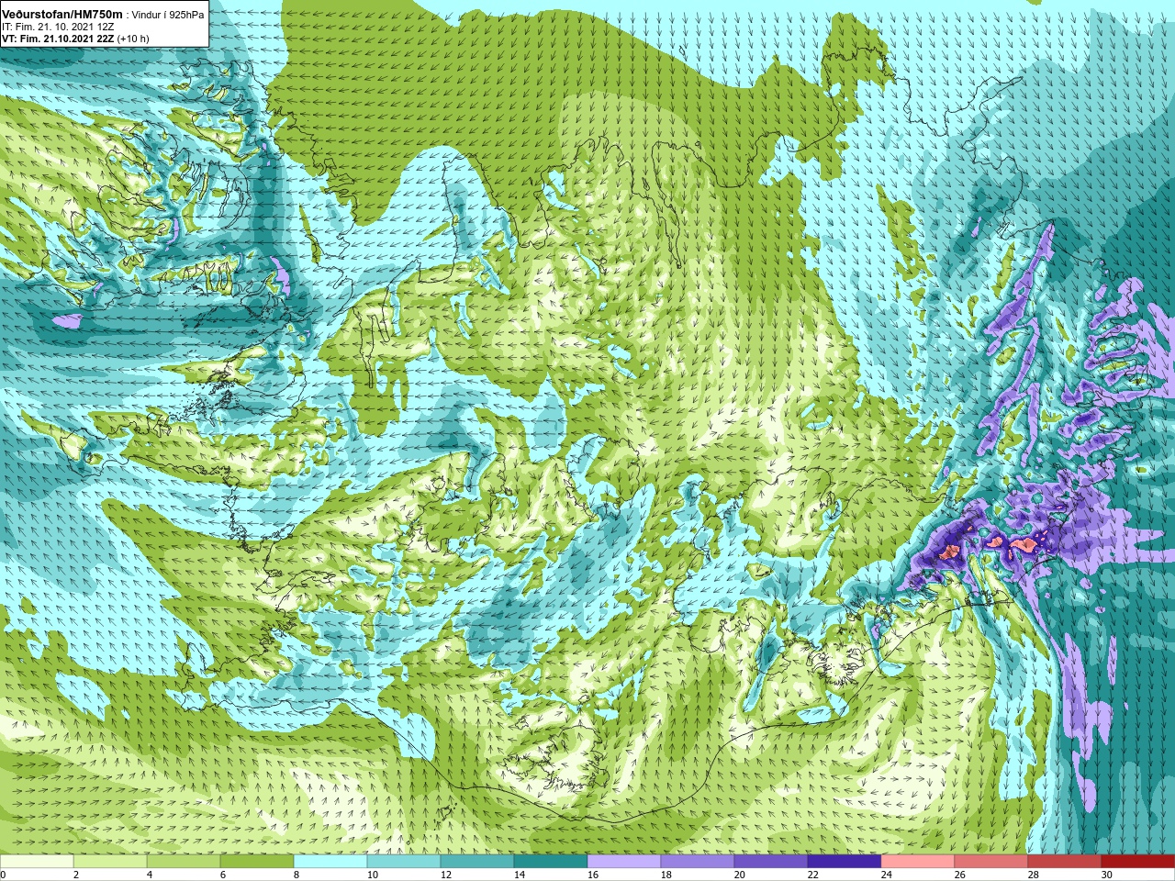Viewport: 1175px width, 881px height.
Task: Select the 0–2 legend color swatch
Action: [37, 862]
